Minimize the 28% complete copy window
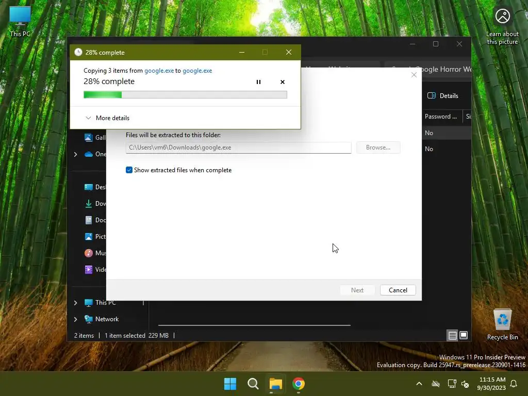 pos(242,52)
